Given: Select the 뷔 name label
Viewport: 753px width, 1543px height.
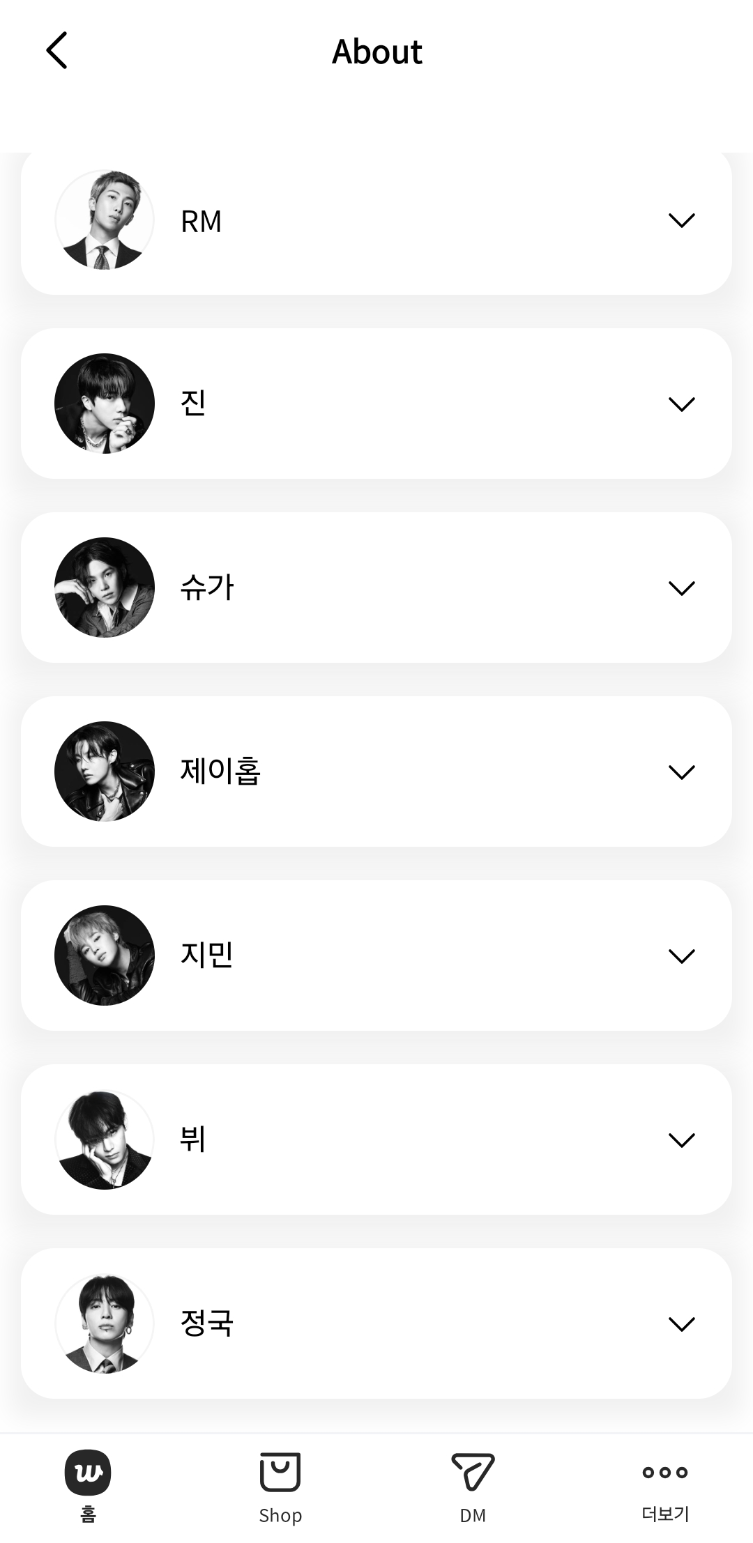Looking at the screenshot, I should point(193,1139).
